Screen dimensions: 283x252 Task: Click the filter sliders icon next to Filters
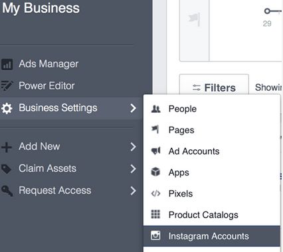click(x=197, y=88)
